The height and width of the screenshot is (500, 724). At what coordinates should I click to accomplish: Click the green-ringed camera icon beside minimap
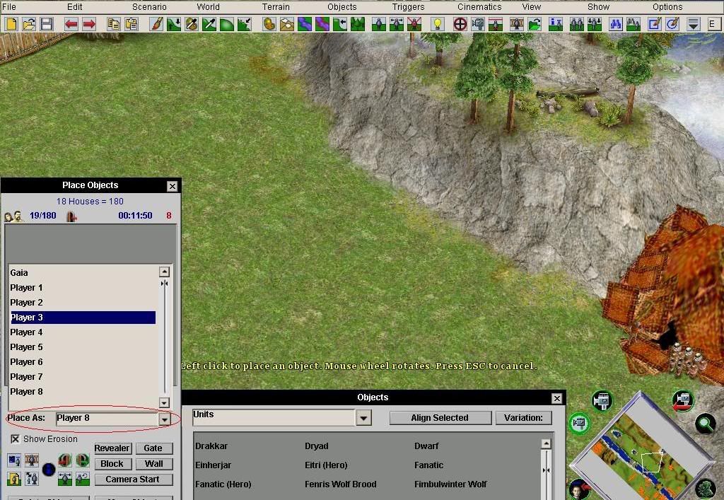coord(579,423)
